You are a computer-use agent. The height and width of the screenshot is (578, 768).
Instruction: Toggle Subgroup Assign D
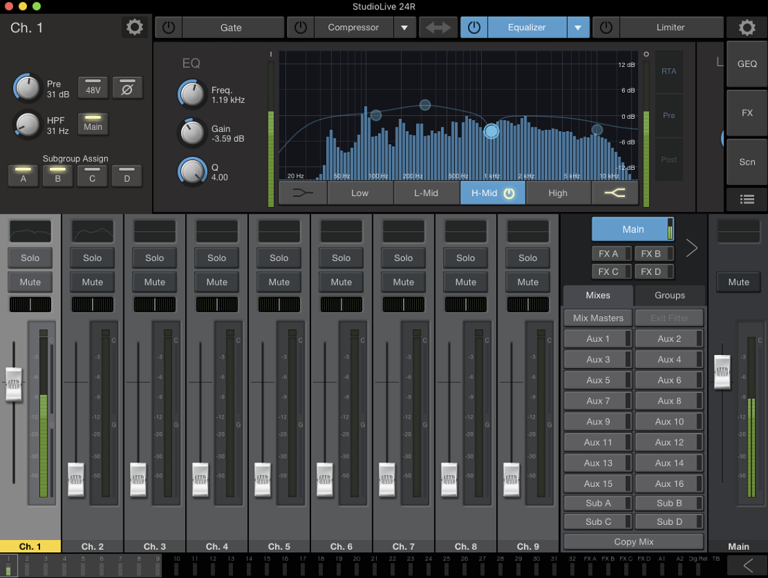tap(127, 176)
